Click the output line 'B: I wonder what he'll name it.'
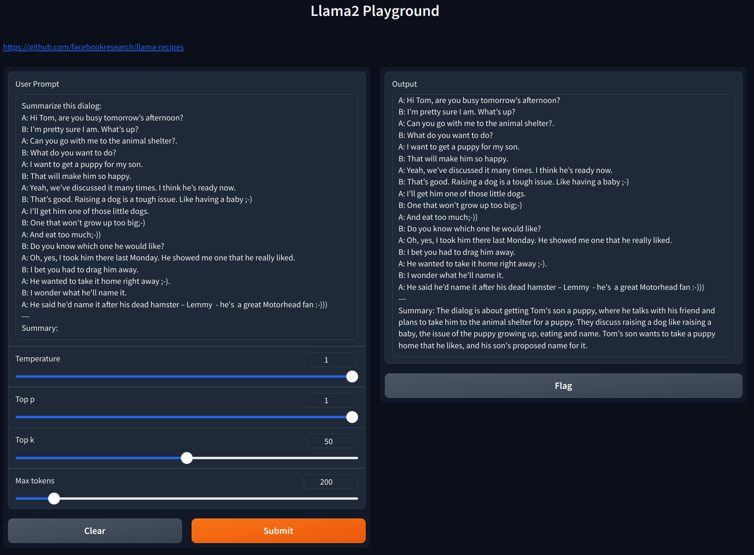 coord(451,275)
